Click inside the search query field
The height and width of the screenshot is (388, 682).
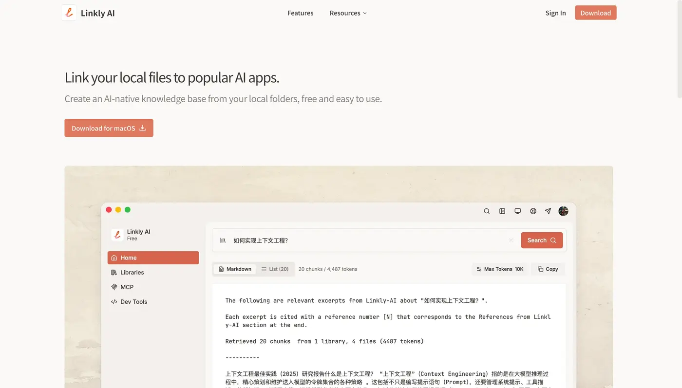341,240
